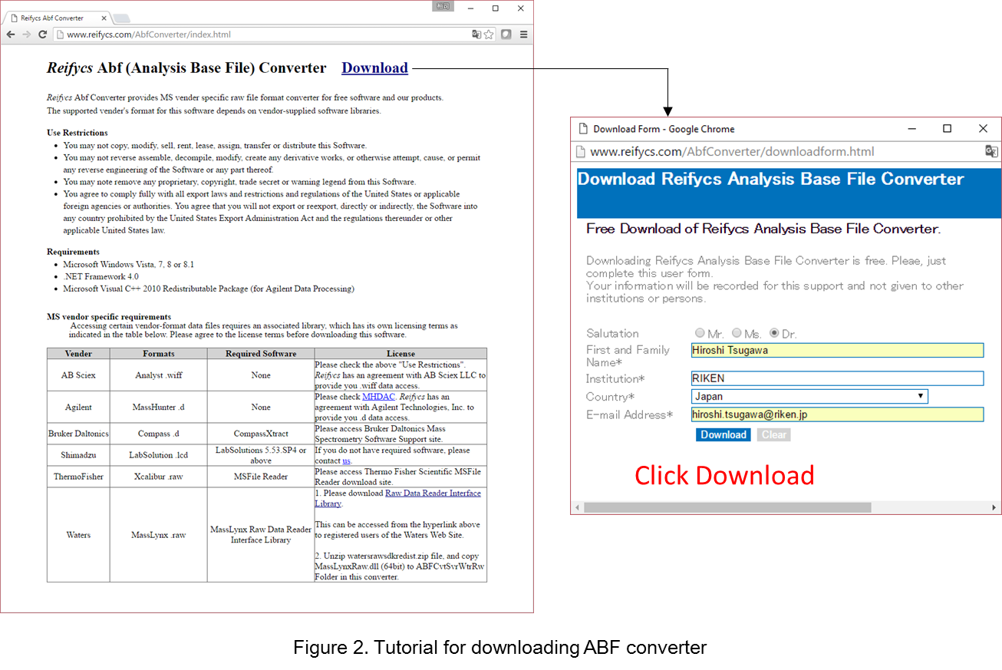Click the 'Waters' vendor cell
The image size is (1002, 670).
pos(78,535)
